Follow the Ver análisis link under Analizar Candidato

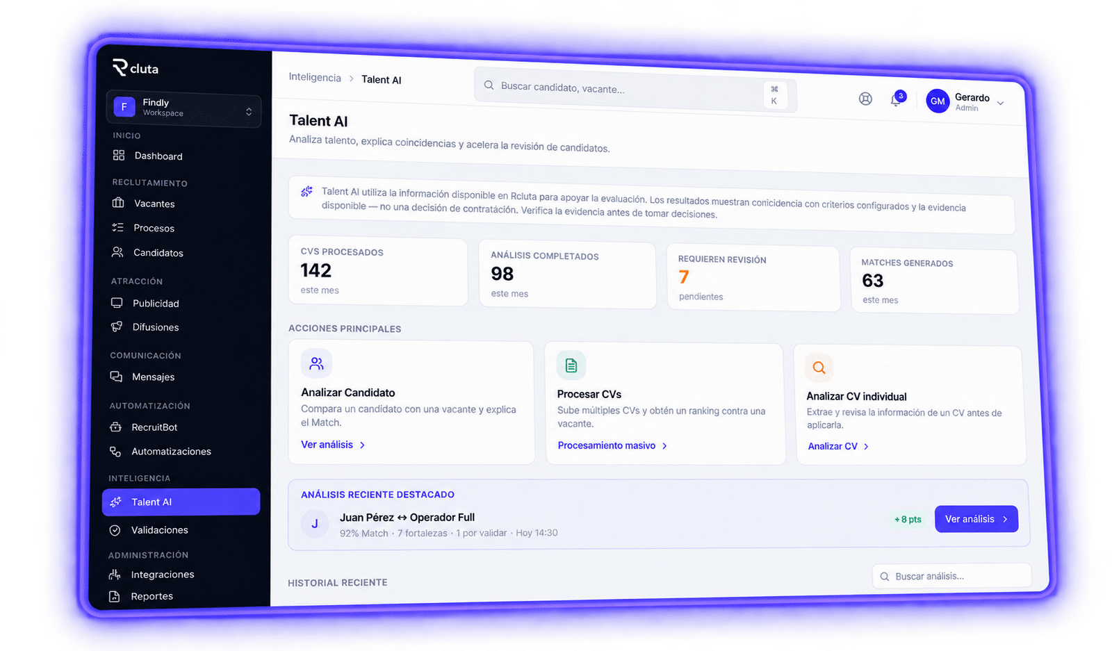(x=333, y=445)
